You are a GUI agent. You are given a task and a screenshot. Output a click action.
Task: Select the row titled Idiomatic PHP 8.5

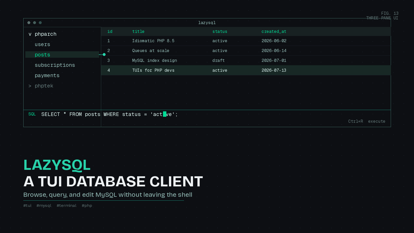tap(246, 41)
